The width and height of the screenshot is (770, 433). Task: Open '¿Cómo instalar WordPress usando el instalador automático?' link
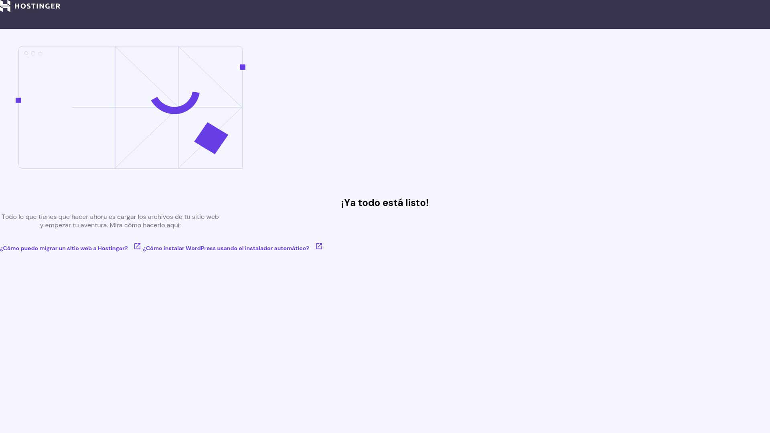coord(226,248)
